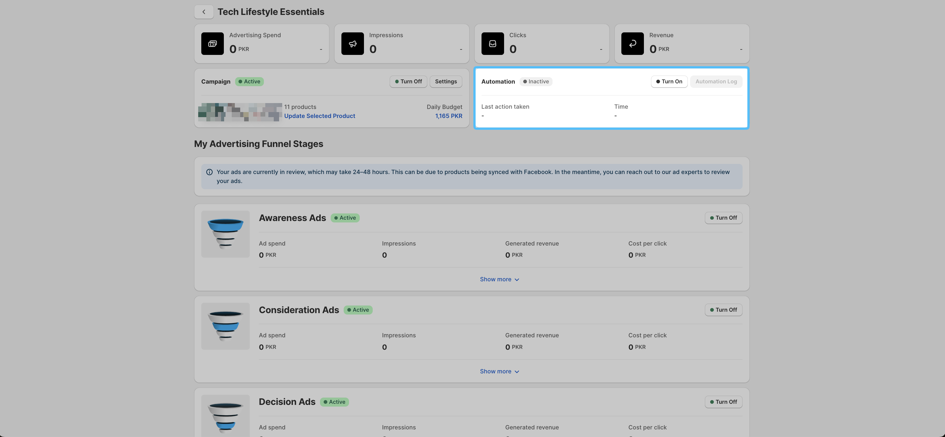Click the Advertising Spend label
Image resolution: width=945 pixels, height=437 pixels.
[x=255, y=35]
